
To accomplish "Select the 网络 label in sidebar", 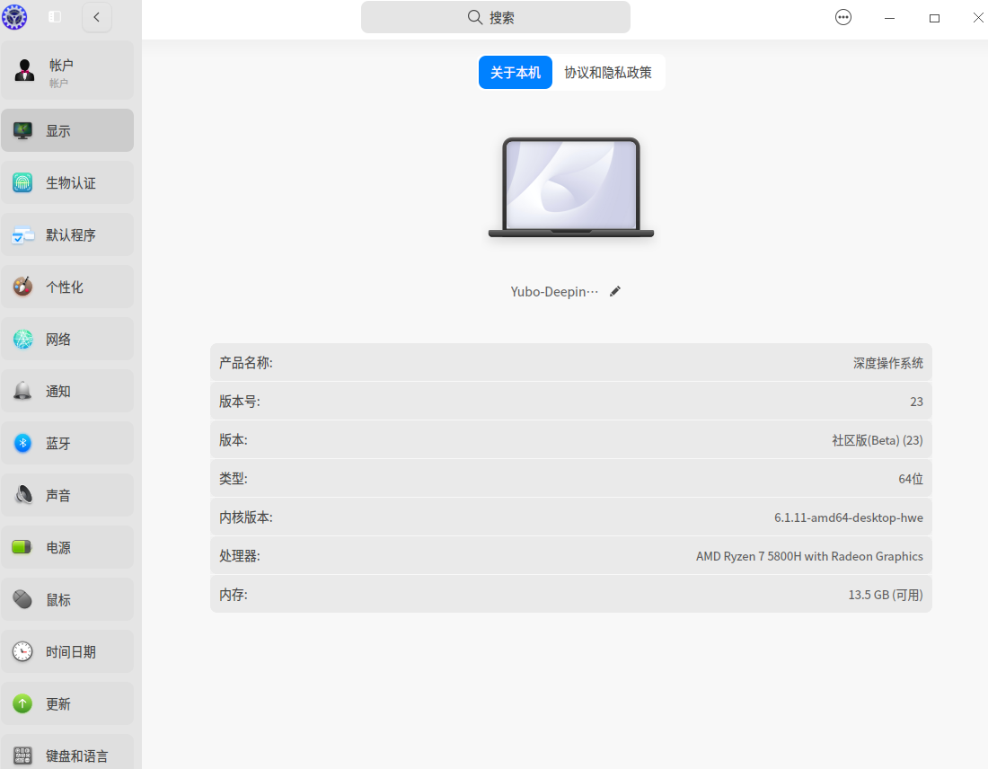I will pyautogui.click(x=58, y=340).
